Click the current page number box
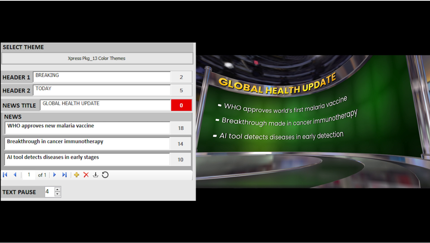430x243 pixels. pyautogui.click(x=29, y=175)
